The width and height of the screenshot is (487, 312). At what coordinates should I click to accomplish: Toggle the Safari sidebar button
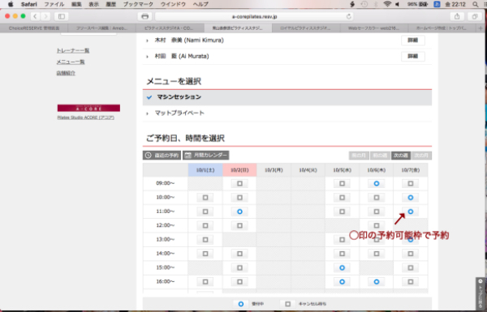(62, 16)
